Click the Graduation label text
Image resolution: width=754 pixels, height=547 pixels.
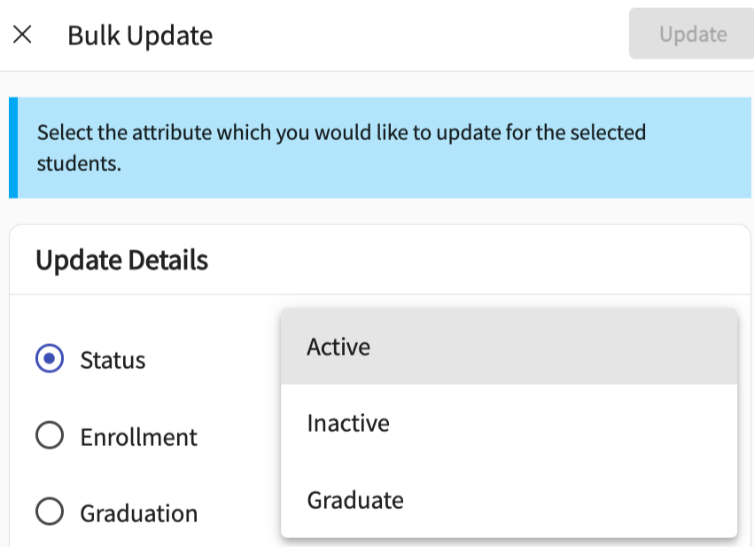click(138, 513)
